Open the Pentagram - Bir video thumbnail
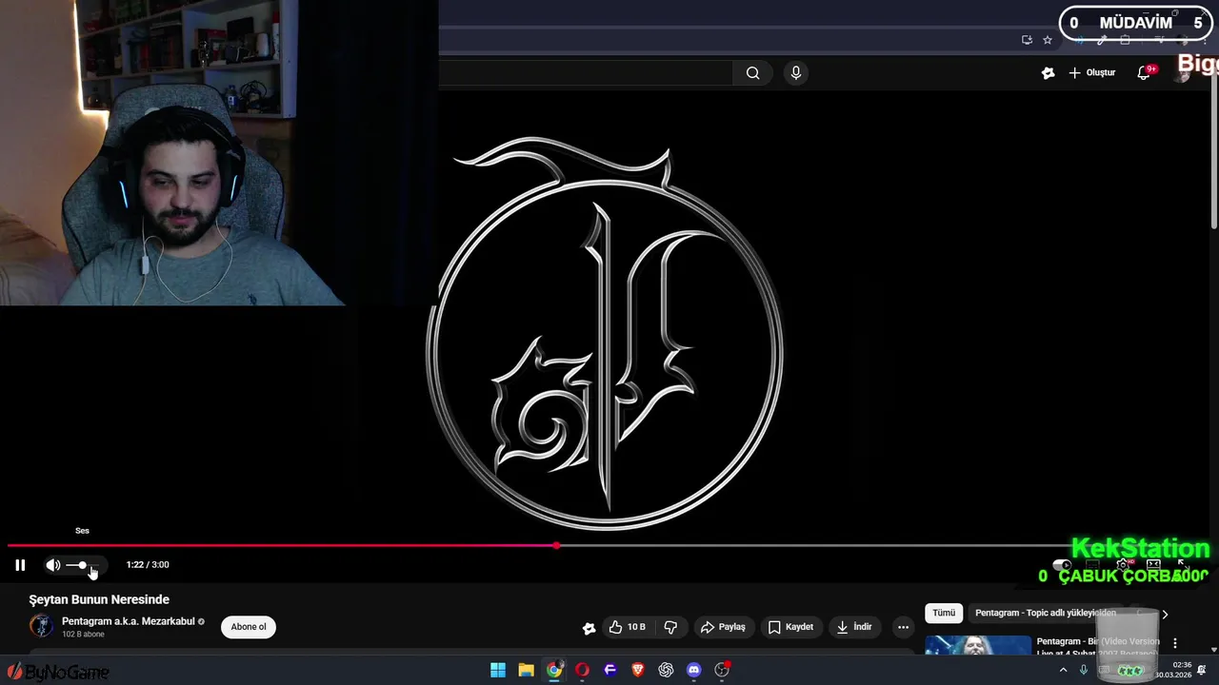The image size is (1219, 685). (978, 645)
